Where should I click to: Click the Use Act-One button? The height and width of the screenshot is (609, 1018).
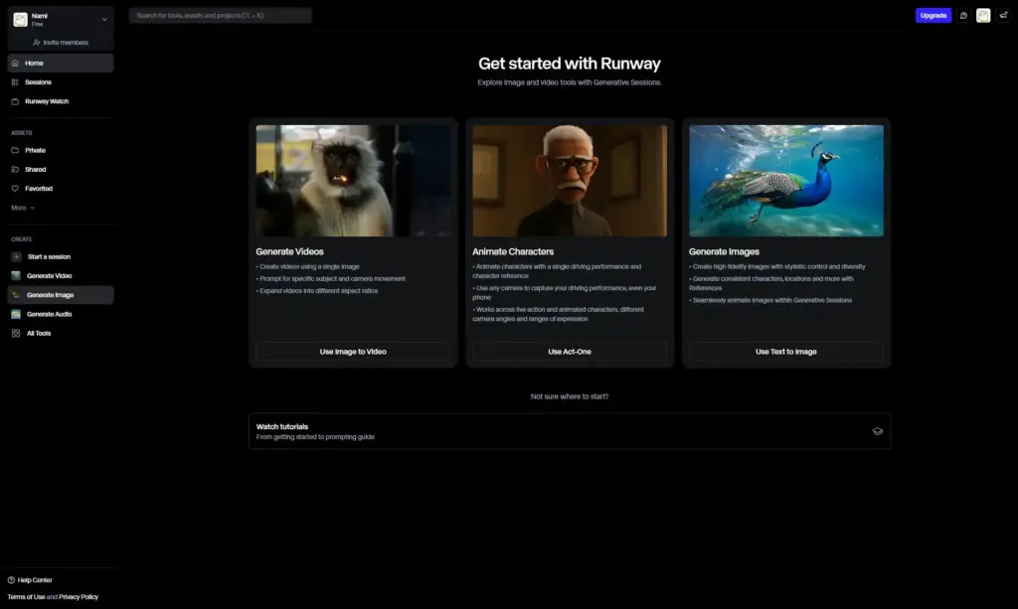(x=570, y=352)
